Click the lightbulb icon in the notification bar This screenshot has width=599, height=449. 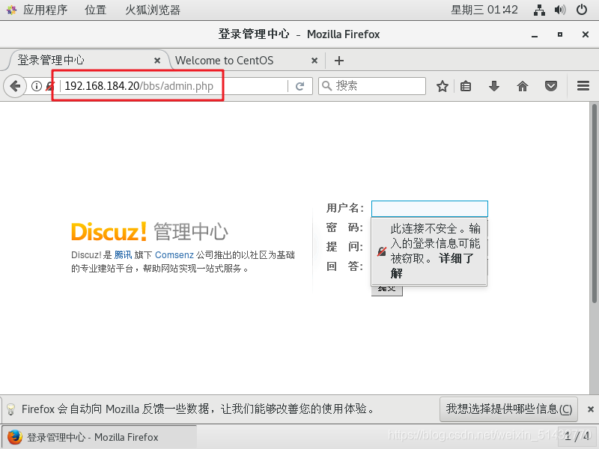(10, 409)
